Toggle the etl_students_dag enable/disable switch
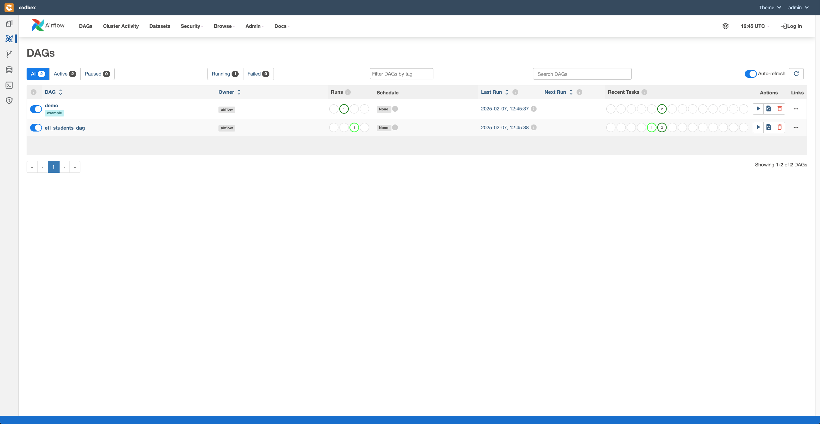Screen dimensions: 820x424 [36, 127]
